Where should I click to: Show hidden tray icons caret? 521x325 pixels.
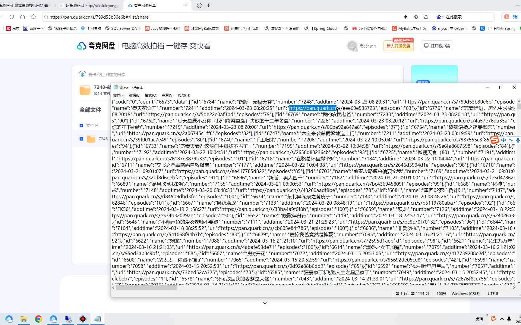[x=502, y=319]
